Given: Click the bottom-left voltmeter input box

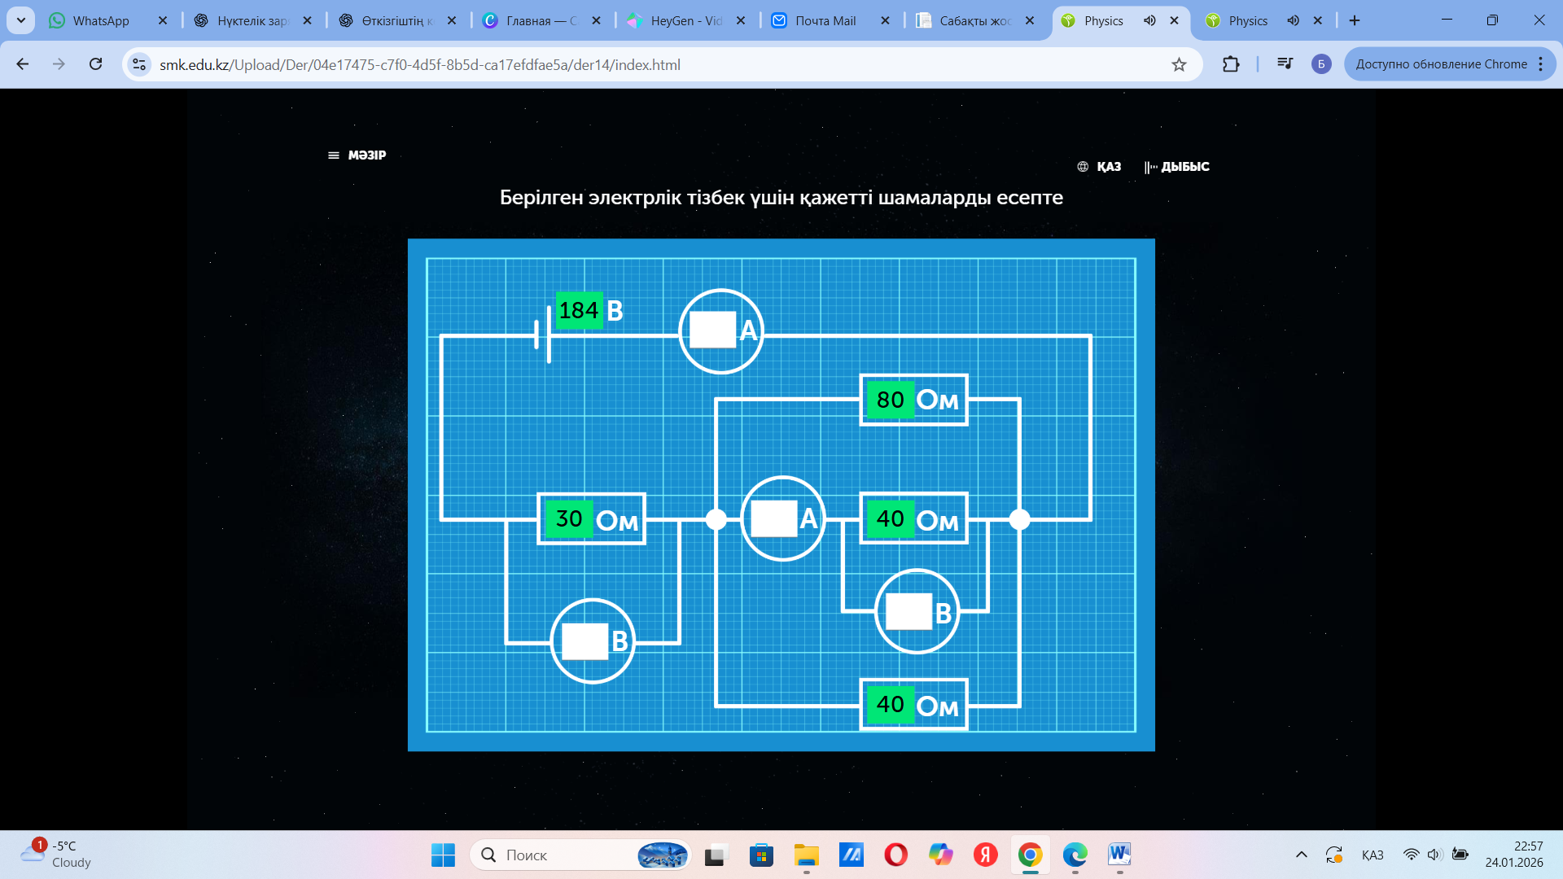Looking at the screenshot, I should tap(584, 641).
